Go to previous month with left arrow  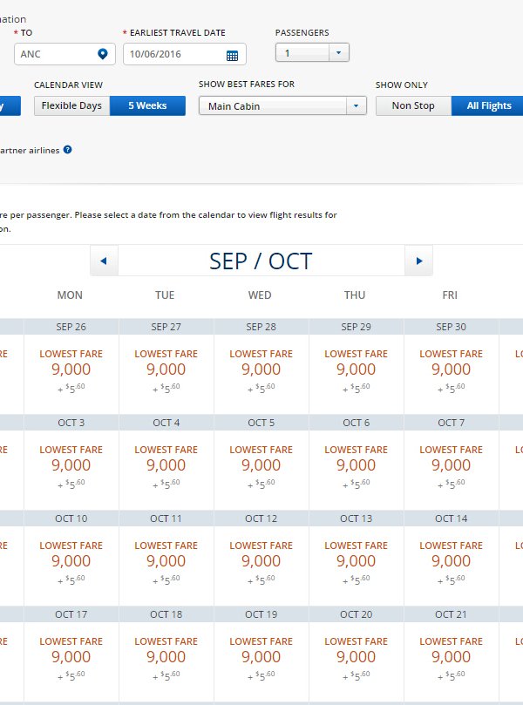coord(104,261)
